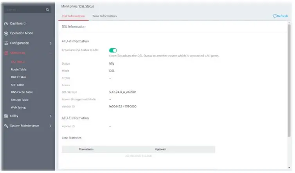Screen dimensions: 295x173
Task: Open the Session Table page
Action: [20, 100]
